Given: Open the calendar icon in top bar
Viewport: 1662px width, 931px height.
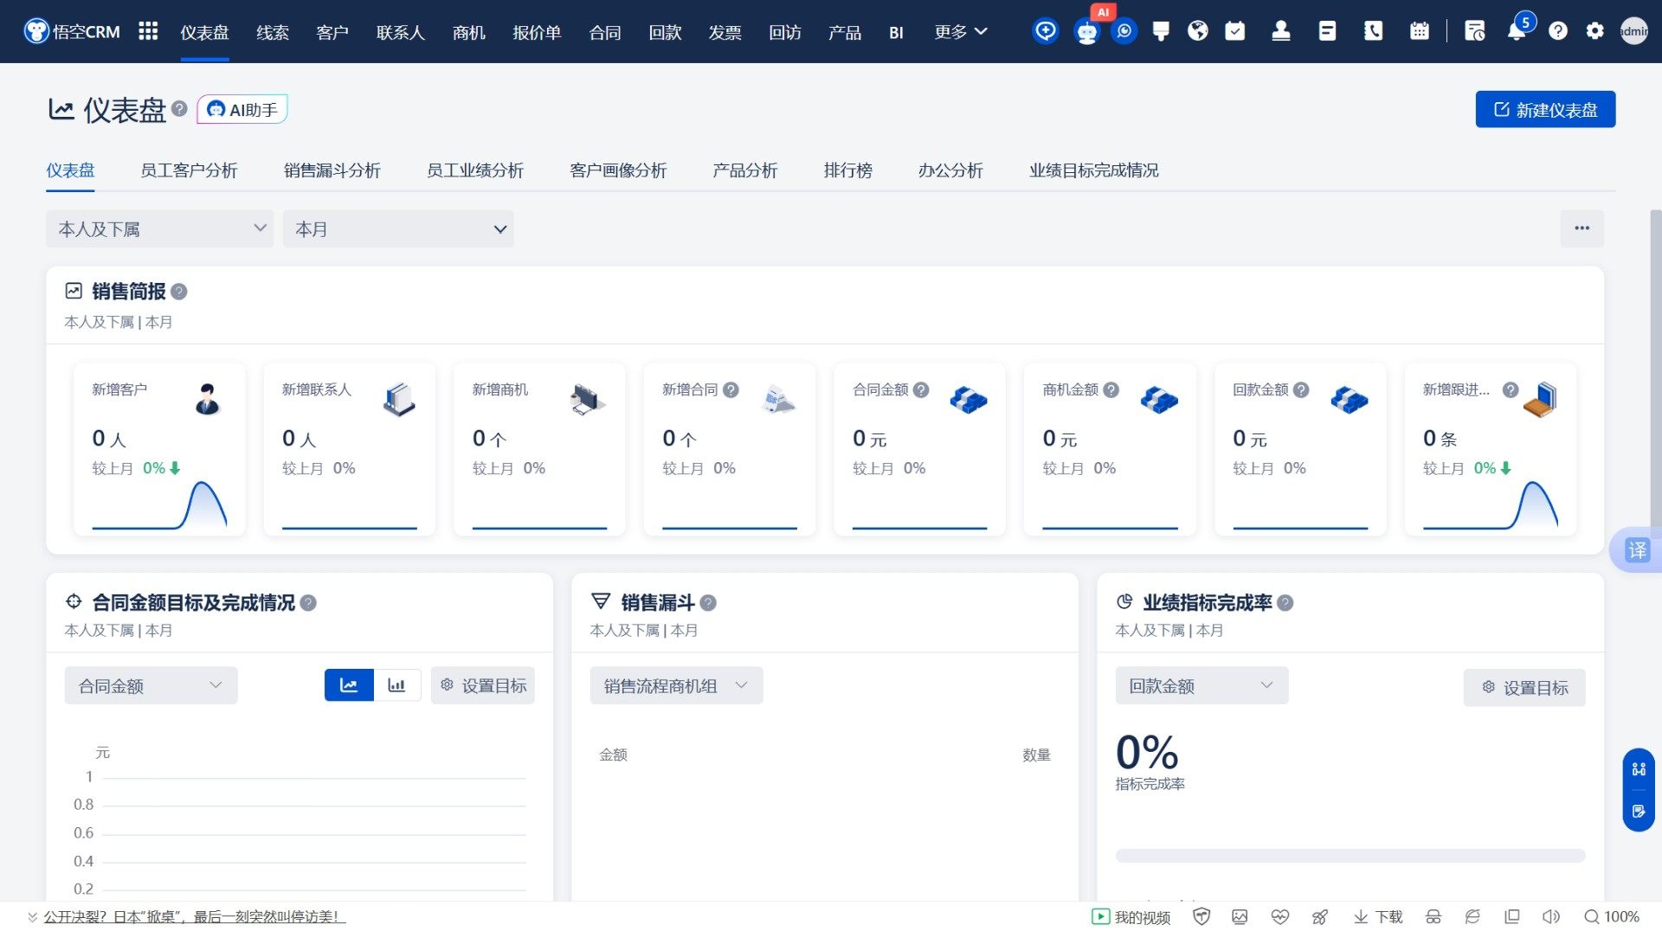Looking at the screenshot, I should 1419,32.
